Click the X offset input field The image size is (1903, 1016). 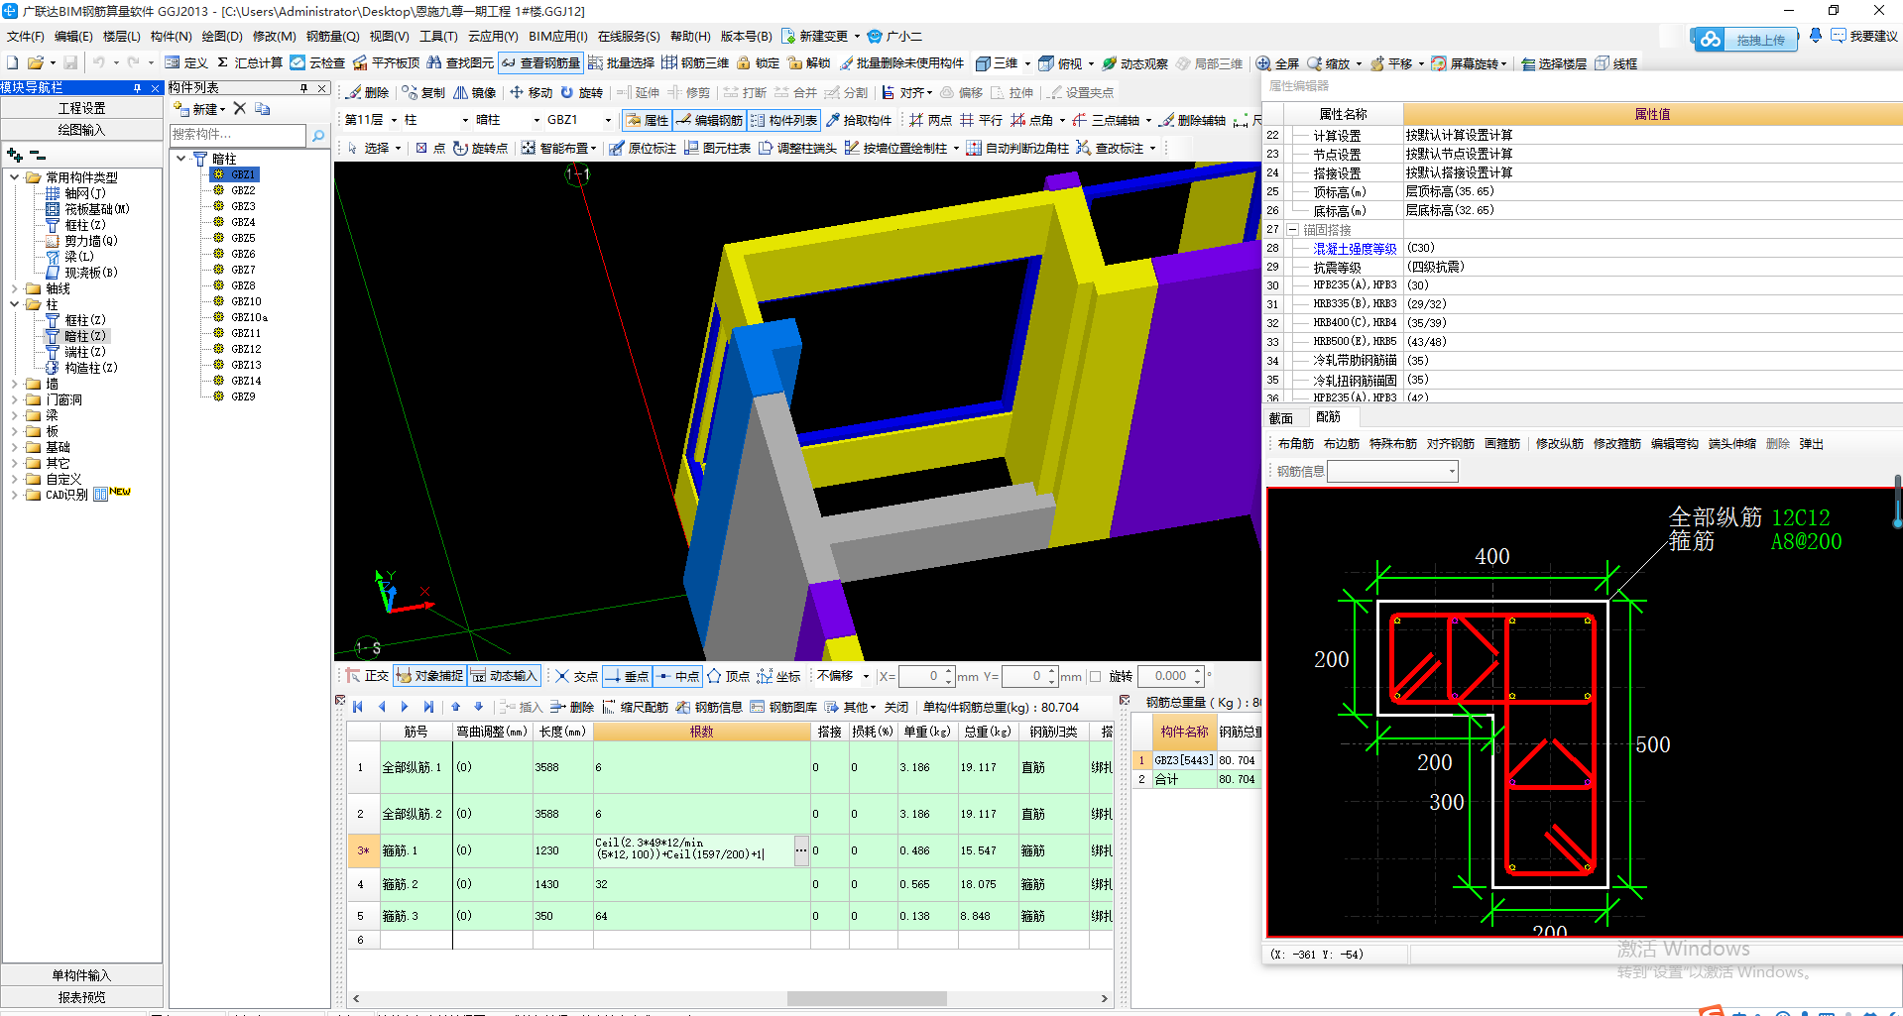pyautogui.click(x=926, y=676)
